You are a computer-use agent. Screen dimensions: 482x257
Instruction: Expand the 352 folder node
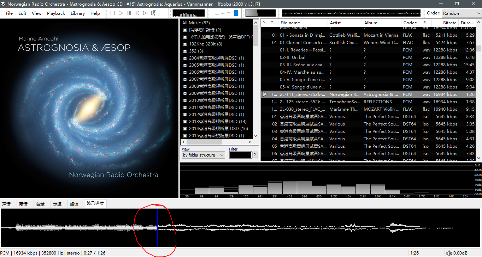click(185, 51)
